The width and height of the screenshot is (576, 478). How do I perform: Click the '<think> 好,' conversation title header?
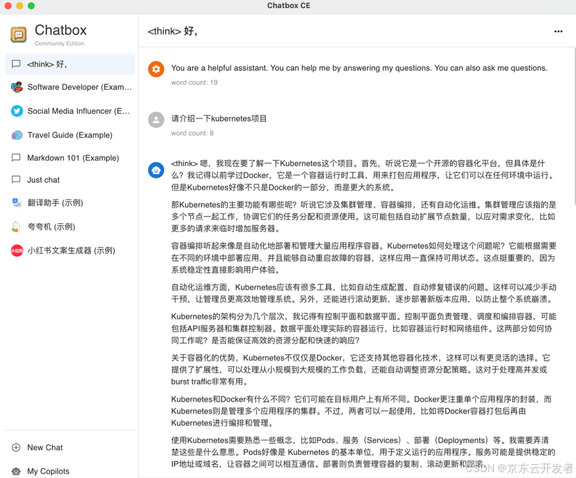click(172, 31)
